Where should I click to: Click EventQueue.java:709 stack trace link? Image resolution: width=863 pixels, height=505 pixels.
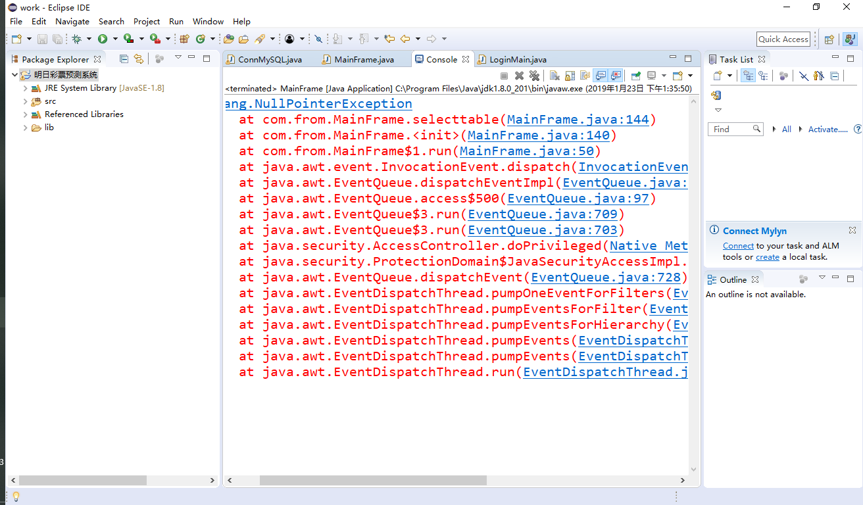[x=542, y=214]
